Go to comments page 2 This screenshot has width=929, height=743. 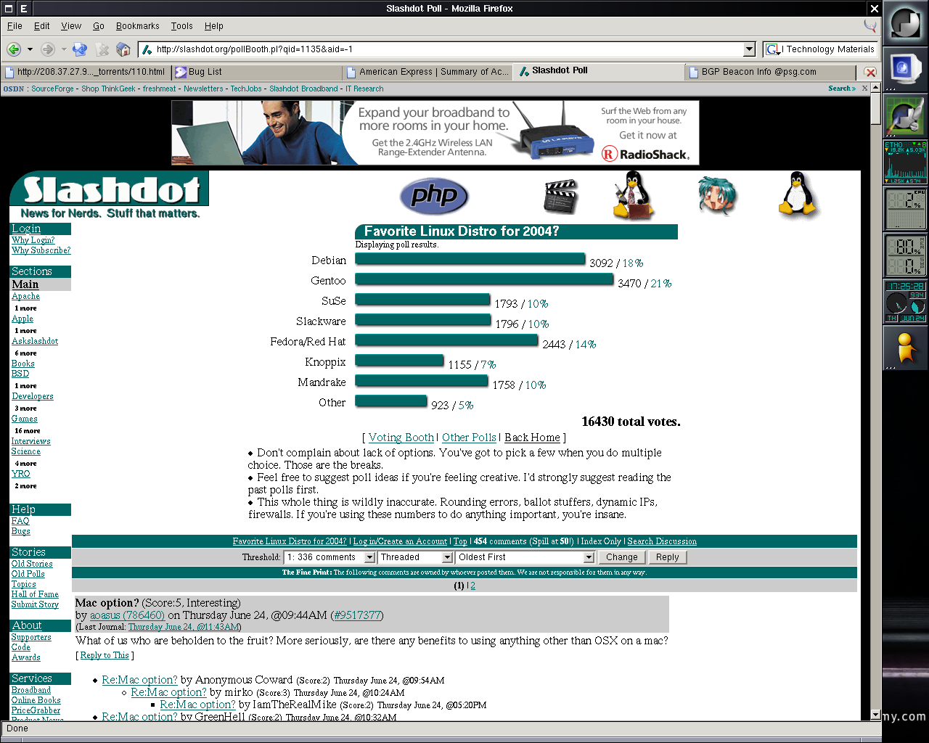coord(473,586)
